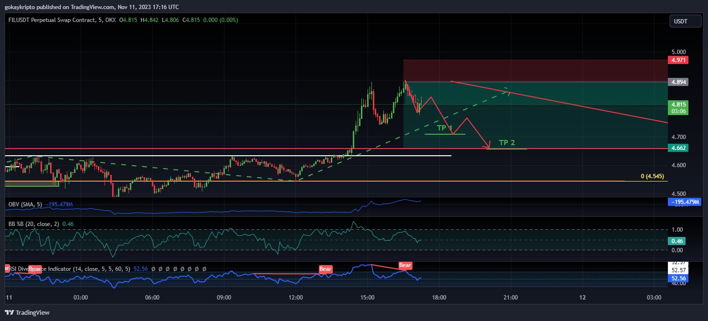
Task: Click the 21:00 time axis label
Action: (511, 297)
